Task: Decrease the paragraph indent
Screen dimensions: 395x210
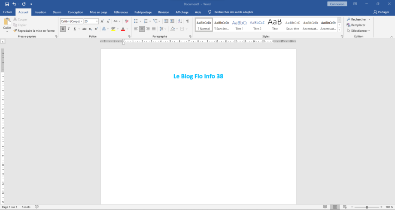Action: [x=166, y=21]
